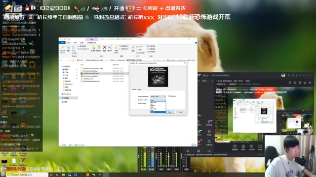The height and width of the screenshot is (177, 316).
Task: Switch to the Input tab in configuration
Action: point(140,89)
